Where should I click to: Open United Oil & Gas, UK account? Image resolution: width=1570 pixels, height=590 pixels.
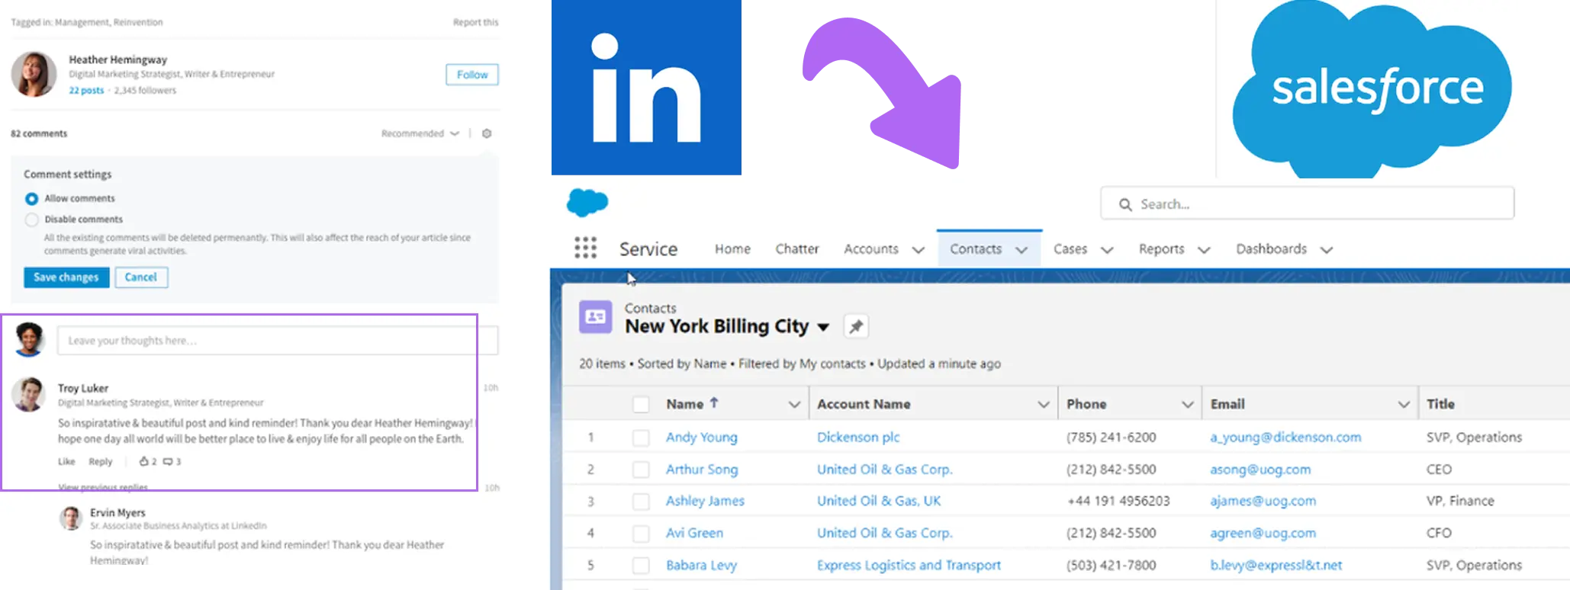click(x=879, y=501)
